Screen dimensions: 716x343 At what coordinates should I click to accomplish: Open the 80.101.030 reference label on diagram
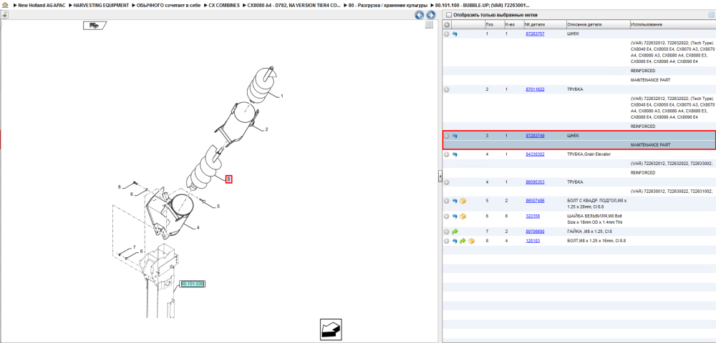(x=192, y=284)
